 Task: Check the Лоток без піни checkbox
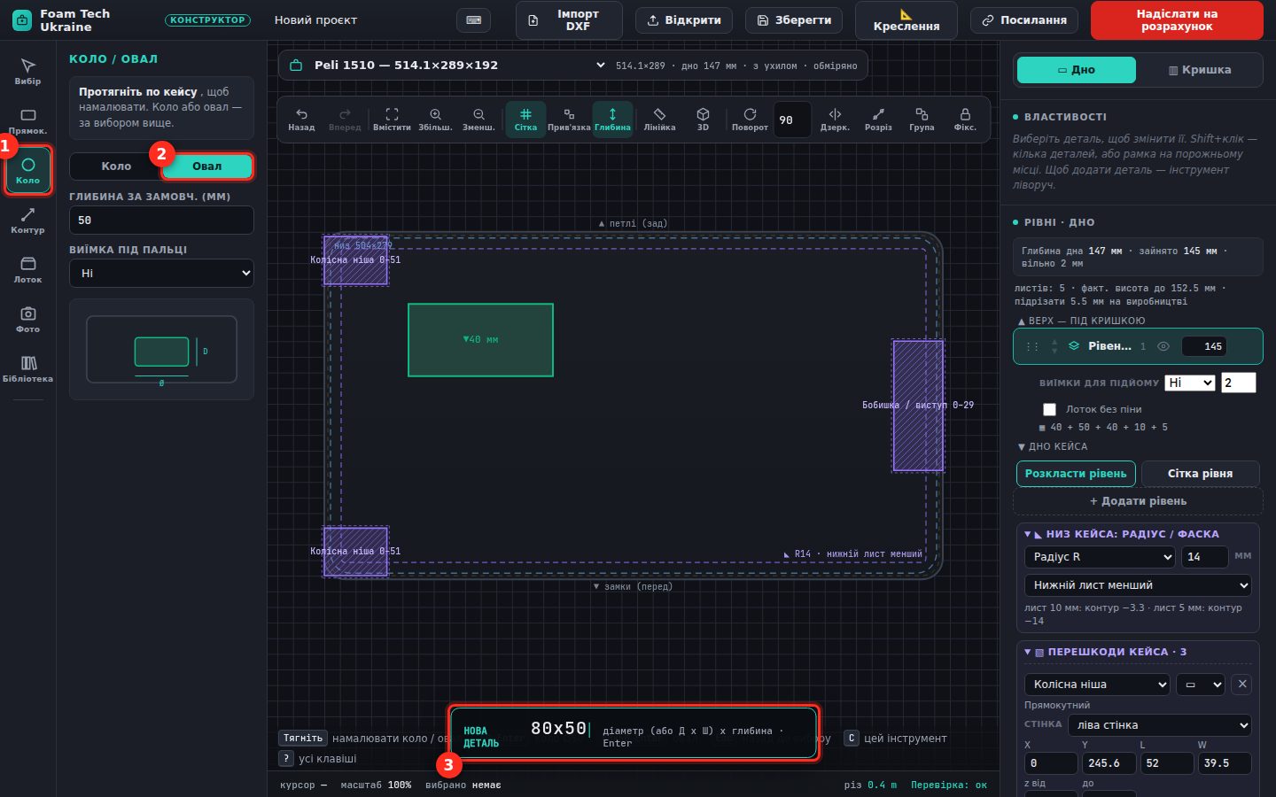1049,409
